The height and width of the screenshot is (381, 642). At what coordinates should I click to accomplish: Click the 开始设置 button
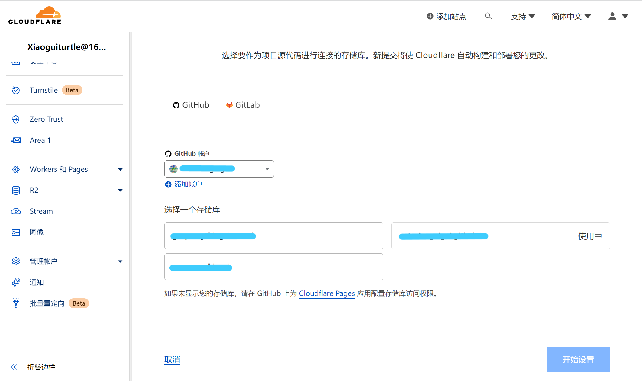click(x=578, y=360)
